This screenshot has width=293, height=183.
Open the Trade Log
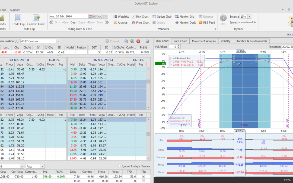(x=18, y=20)
